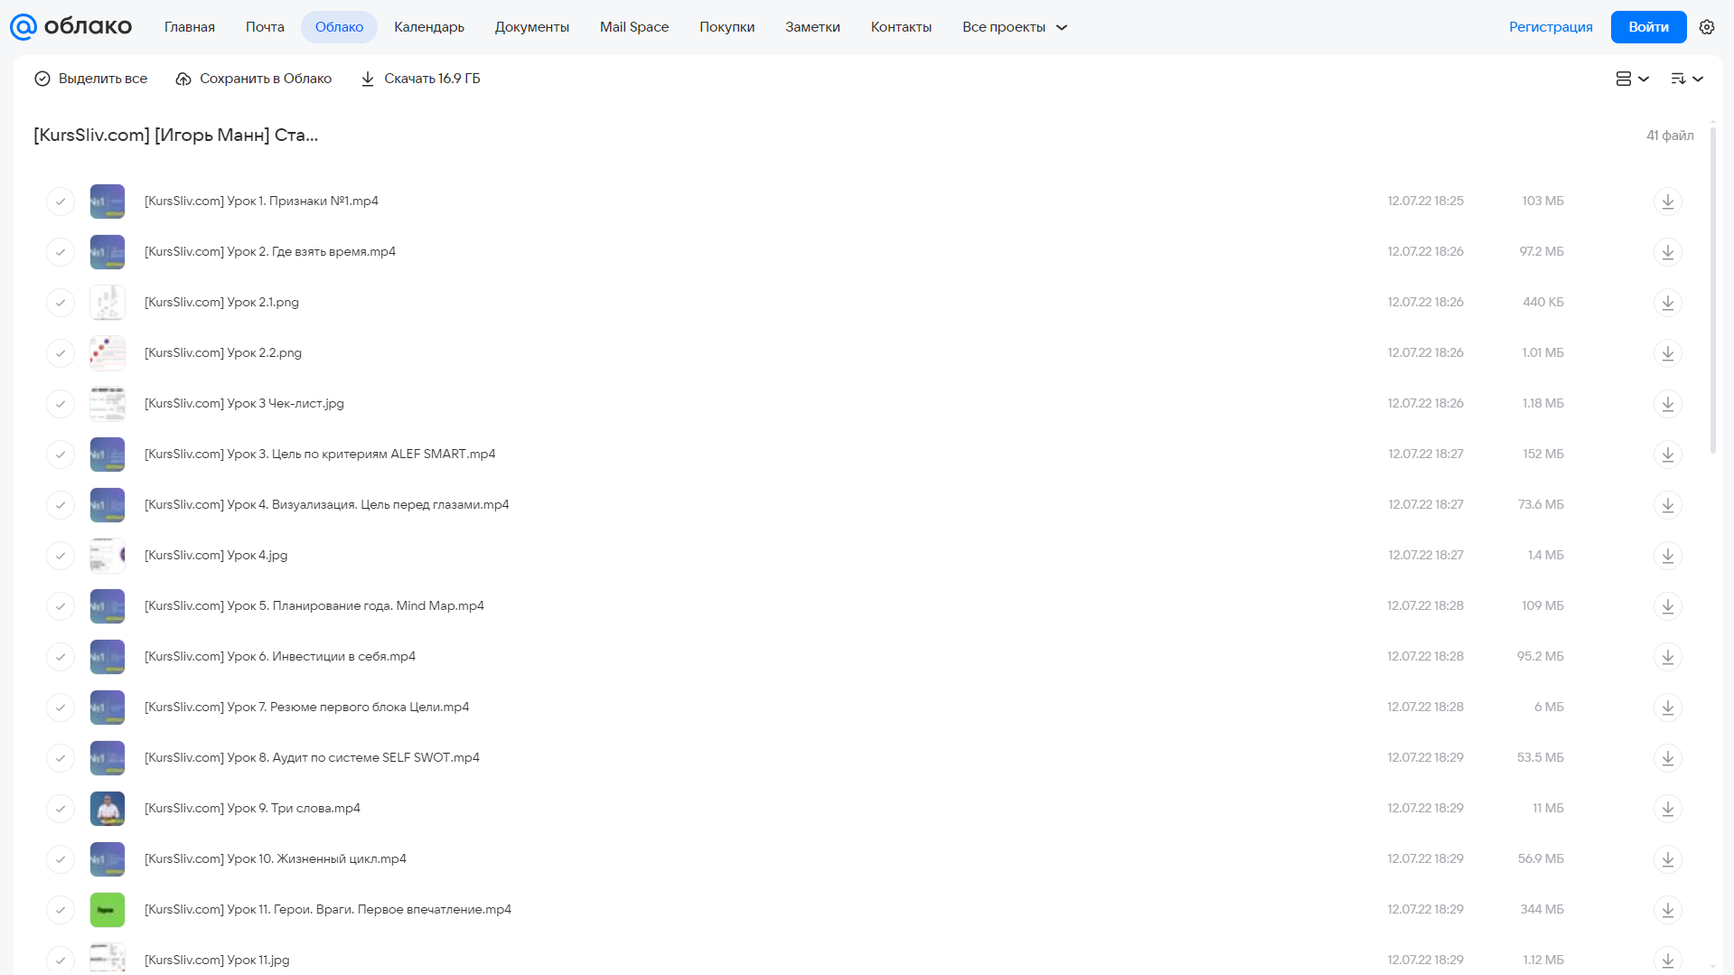The height and width of the screenshot is (975, 1734).
Task: Click download icon for Урок 9. Три слова
Action: tap(1667, 809)
